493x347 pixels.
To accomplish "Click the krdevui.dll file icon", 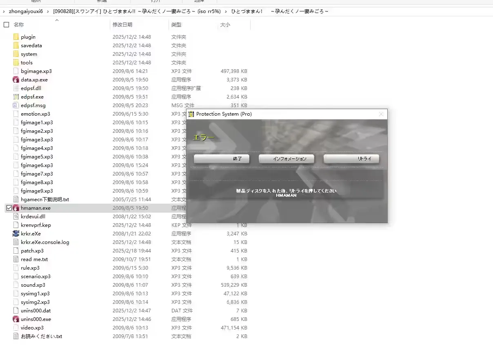I will coord(16,216).
